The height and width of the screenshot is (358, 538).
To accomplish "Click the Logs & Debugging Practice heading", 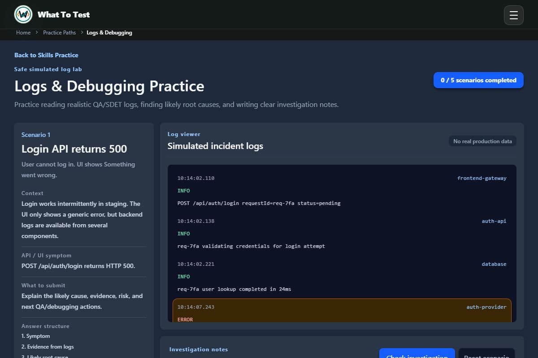I will click(109, 86).
